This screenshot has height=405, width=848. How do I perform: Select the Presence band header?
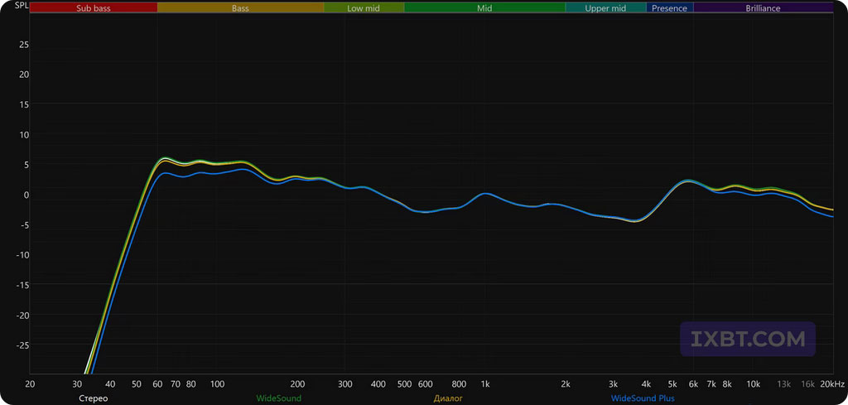(669, 8)
